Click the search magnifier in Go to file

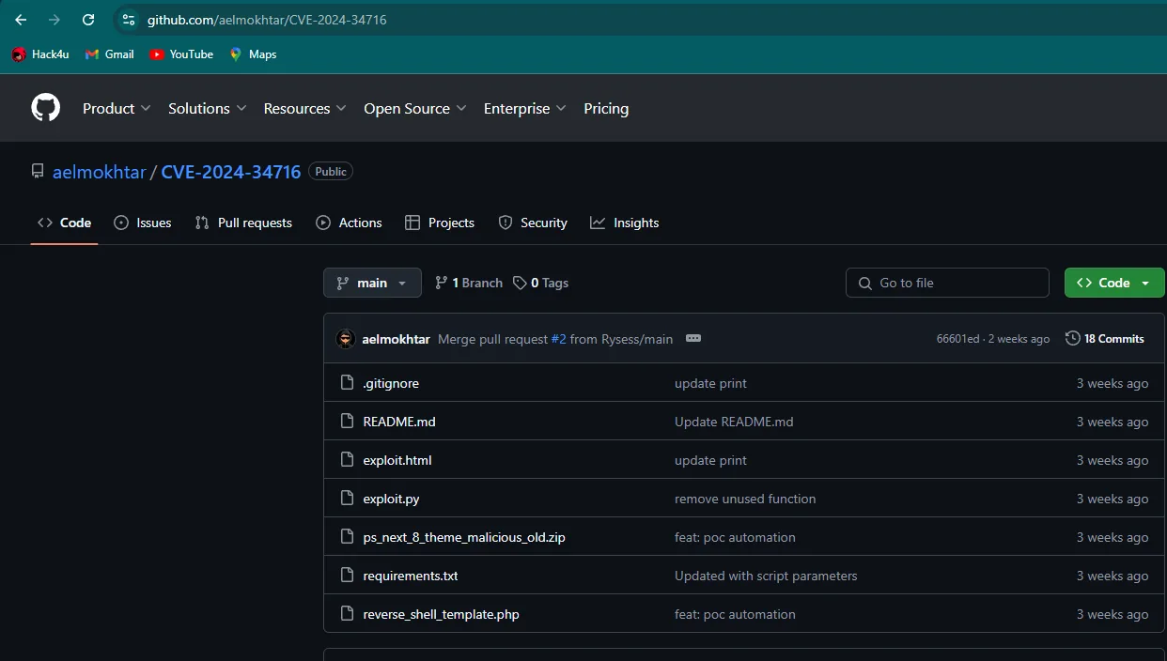(864, 283)
